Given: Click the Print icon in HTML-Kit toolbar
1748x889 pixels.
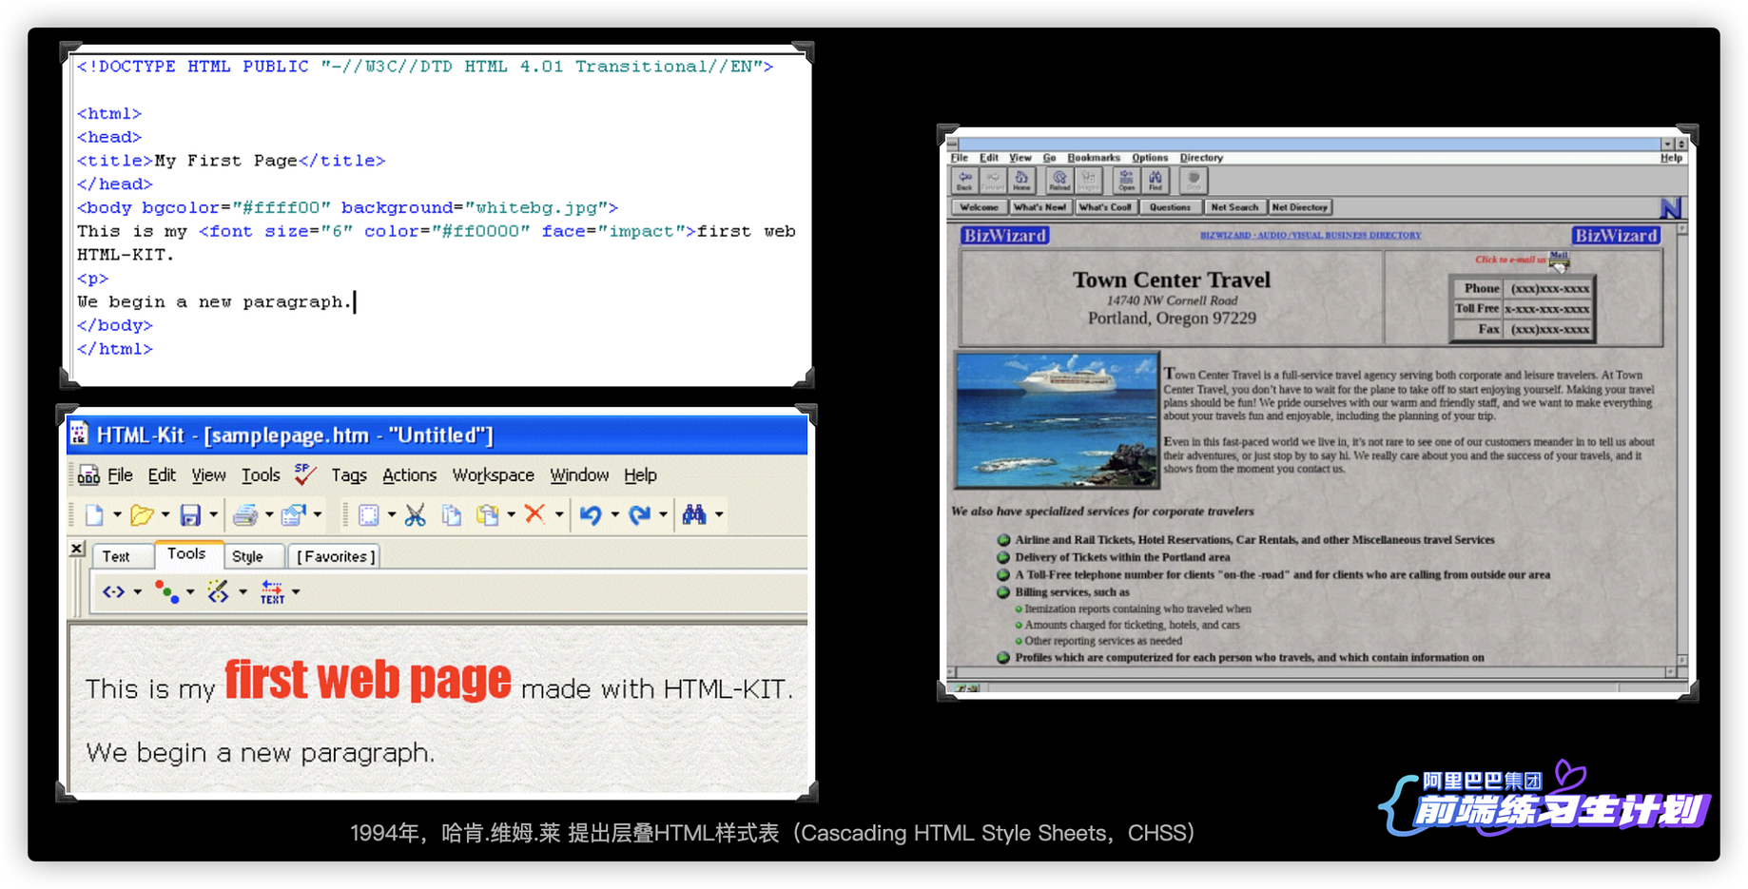Looking at the screenshot, I should click(x=244, y=515).
